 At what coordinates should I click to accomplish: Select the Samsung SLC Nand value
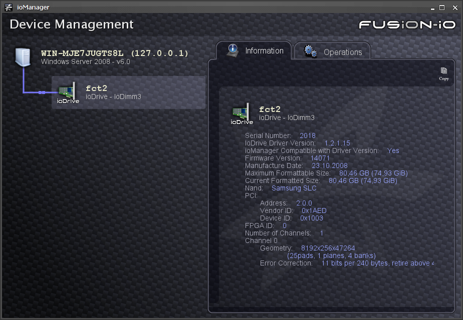coord(294,188)
